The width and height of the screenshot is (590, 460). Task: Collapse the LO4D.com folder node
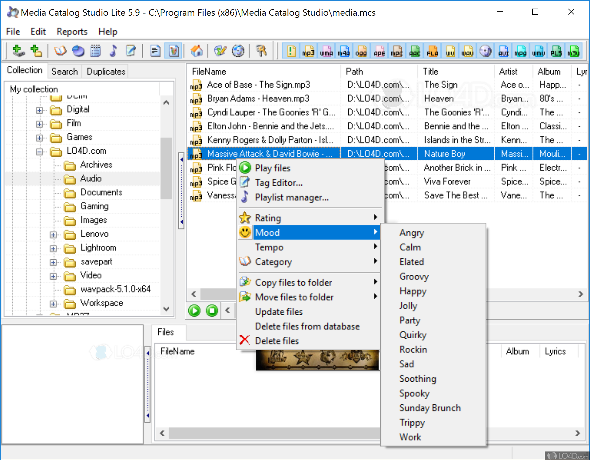point(39,151)
